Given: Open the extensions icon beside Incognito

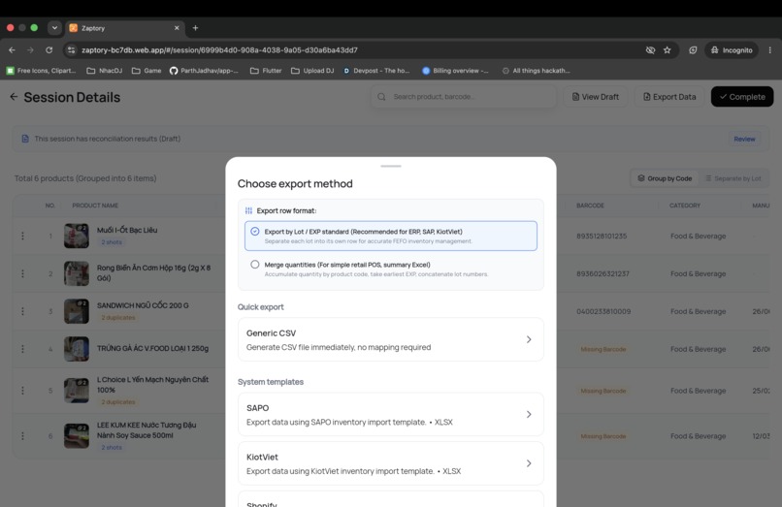Looking at the screenshot, I should pyautogui.click(x=693, y=49).
